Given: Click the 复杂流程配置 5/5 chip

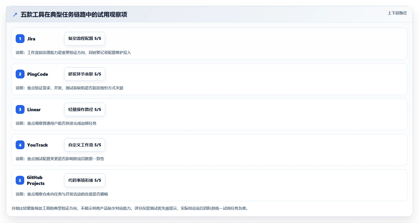Looking at the screenshot, I should coord(85,39).
